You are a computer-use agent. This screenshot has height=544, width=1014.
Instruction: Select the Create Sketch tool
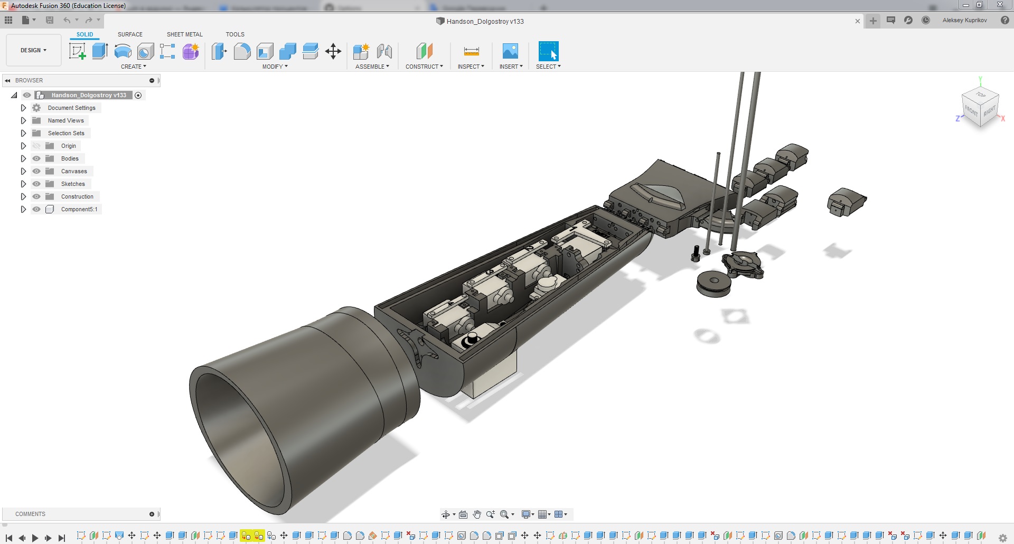(x=78, y=51)
